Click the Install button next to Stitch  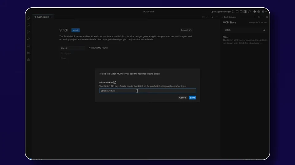pyautogui.click(x=76, y=30)
